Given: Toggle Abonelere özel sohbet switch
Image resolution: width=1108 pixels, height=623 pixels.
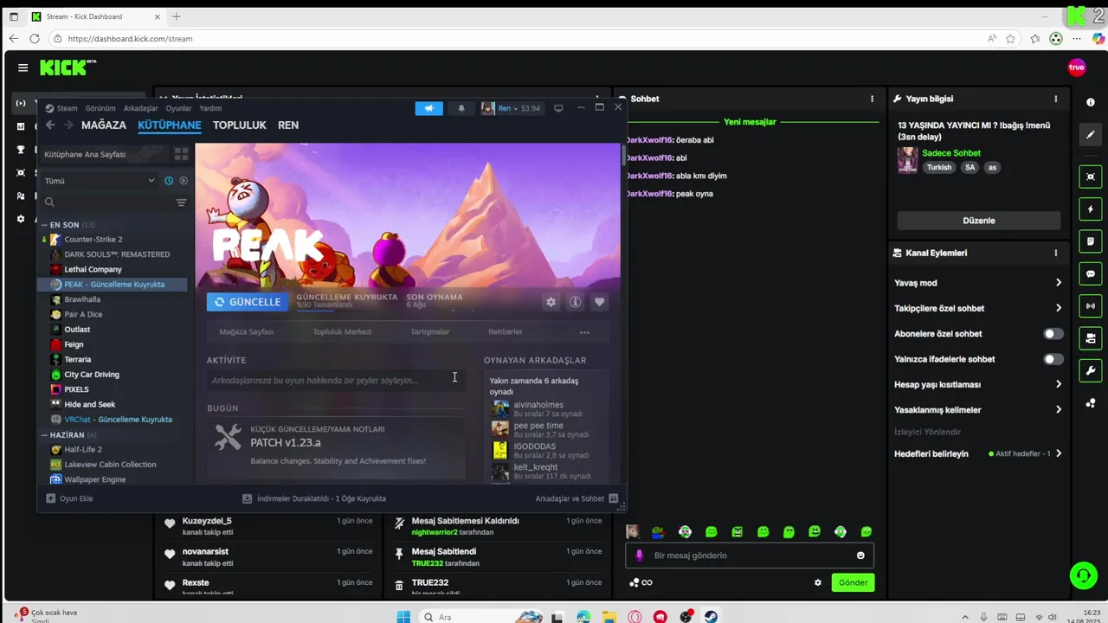Looking at the screenshot, I should pos(1053,333).
